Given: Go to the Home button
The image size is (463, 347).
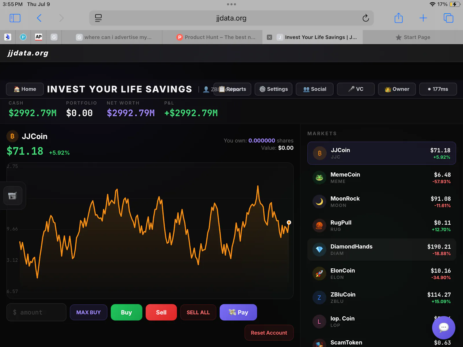Looking at the screenshot, I should 25,89.
